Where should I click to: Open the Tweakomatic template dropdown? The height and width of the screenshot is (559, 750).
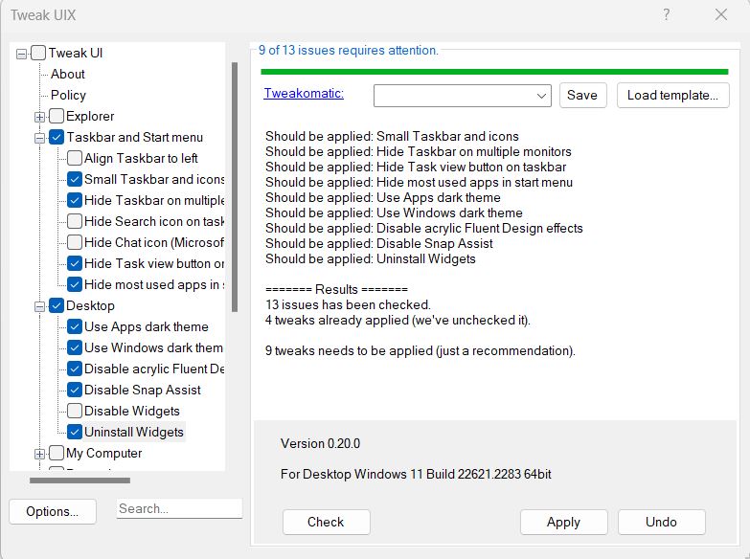(x=462, y=96)
